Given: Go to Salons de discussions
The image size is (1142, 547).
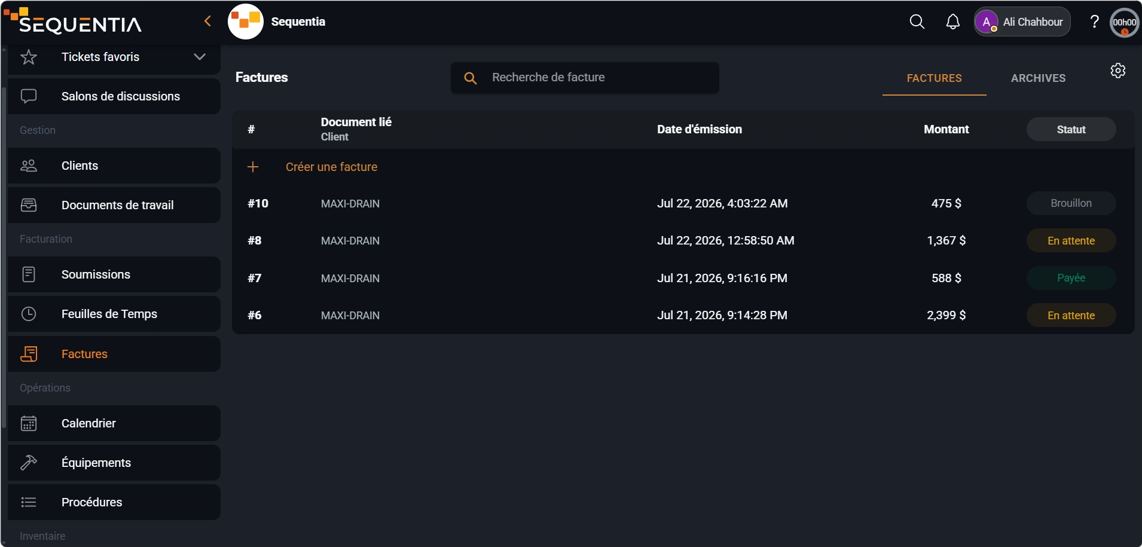Looking at the screenshot, I should (x=114, y=96).
